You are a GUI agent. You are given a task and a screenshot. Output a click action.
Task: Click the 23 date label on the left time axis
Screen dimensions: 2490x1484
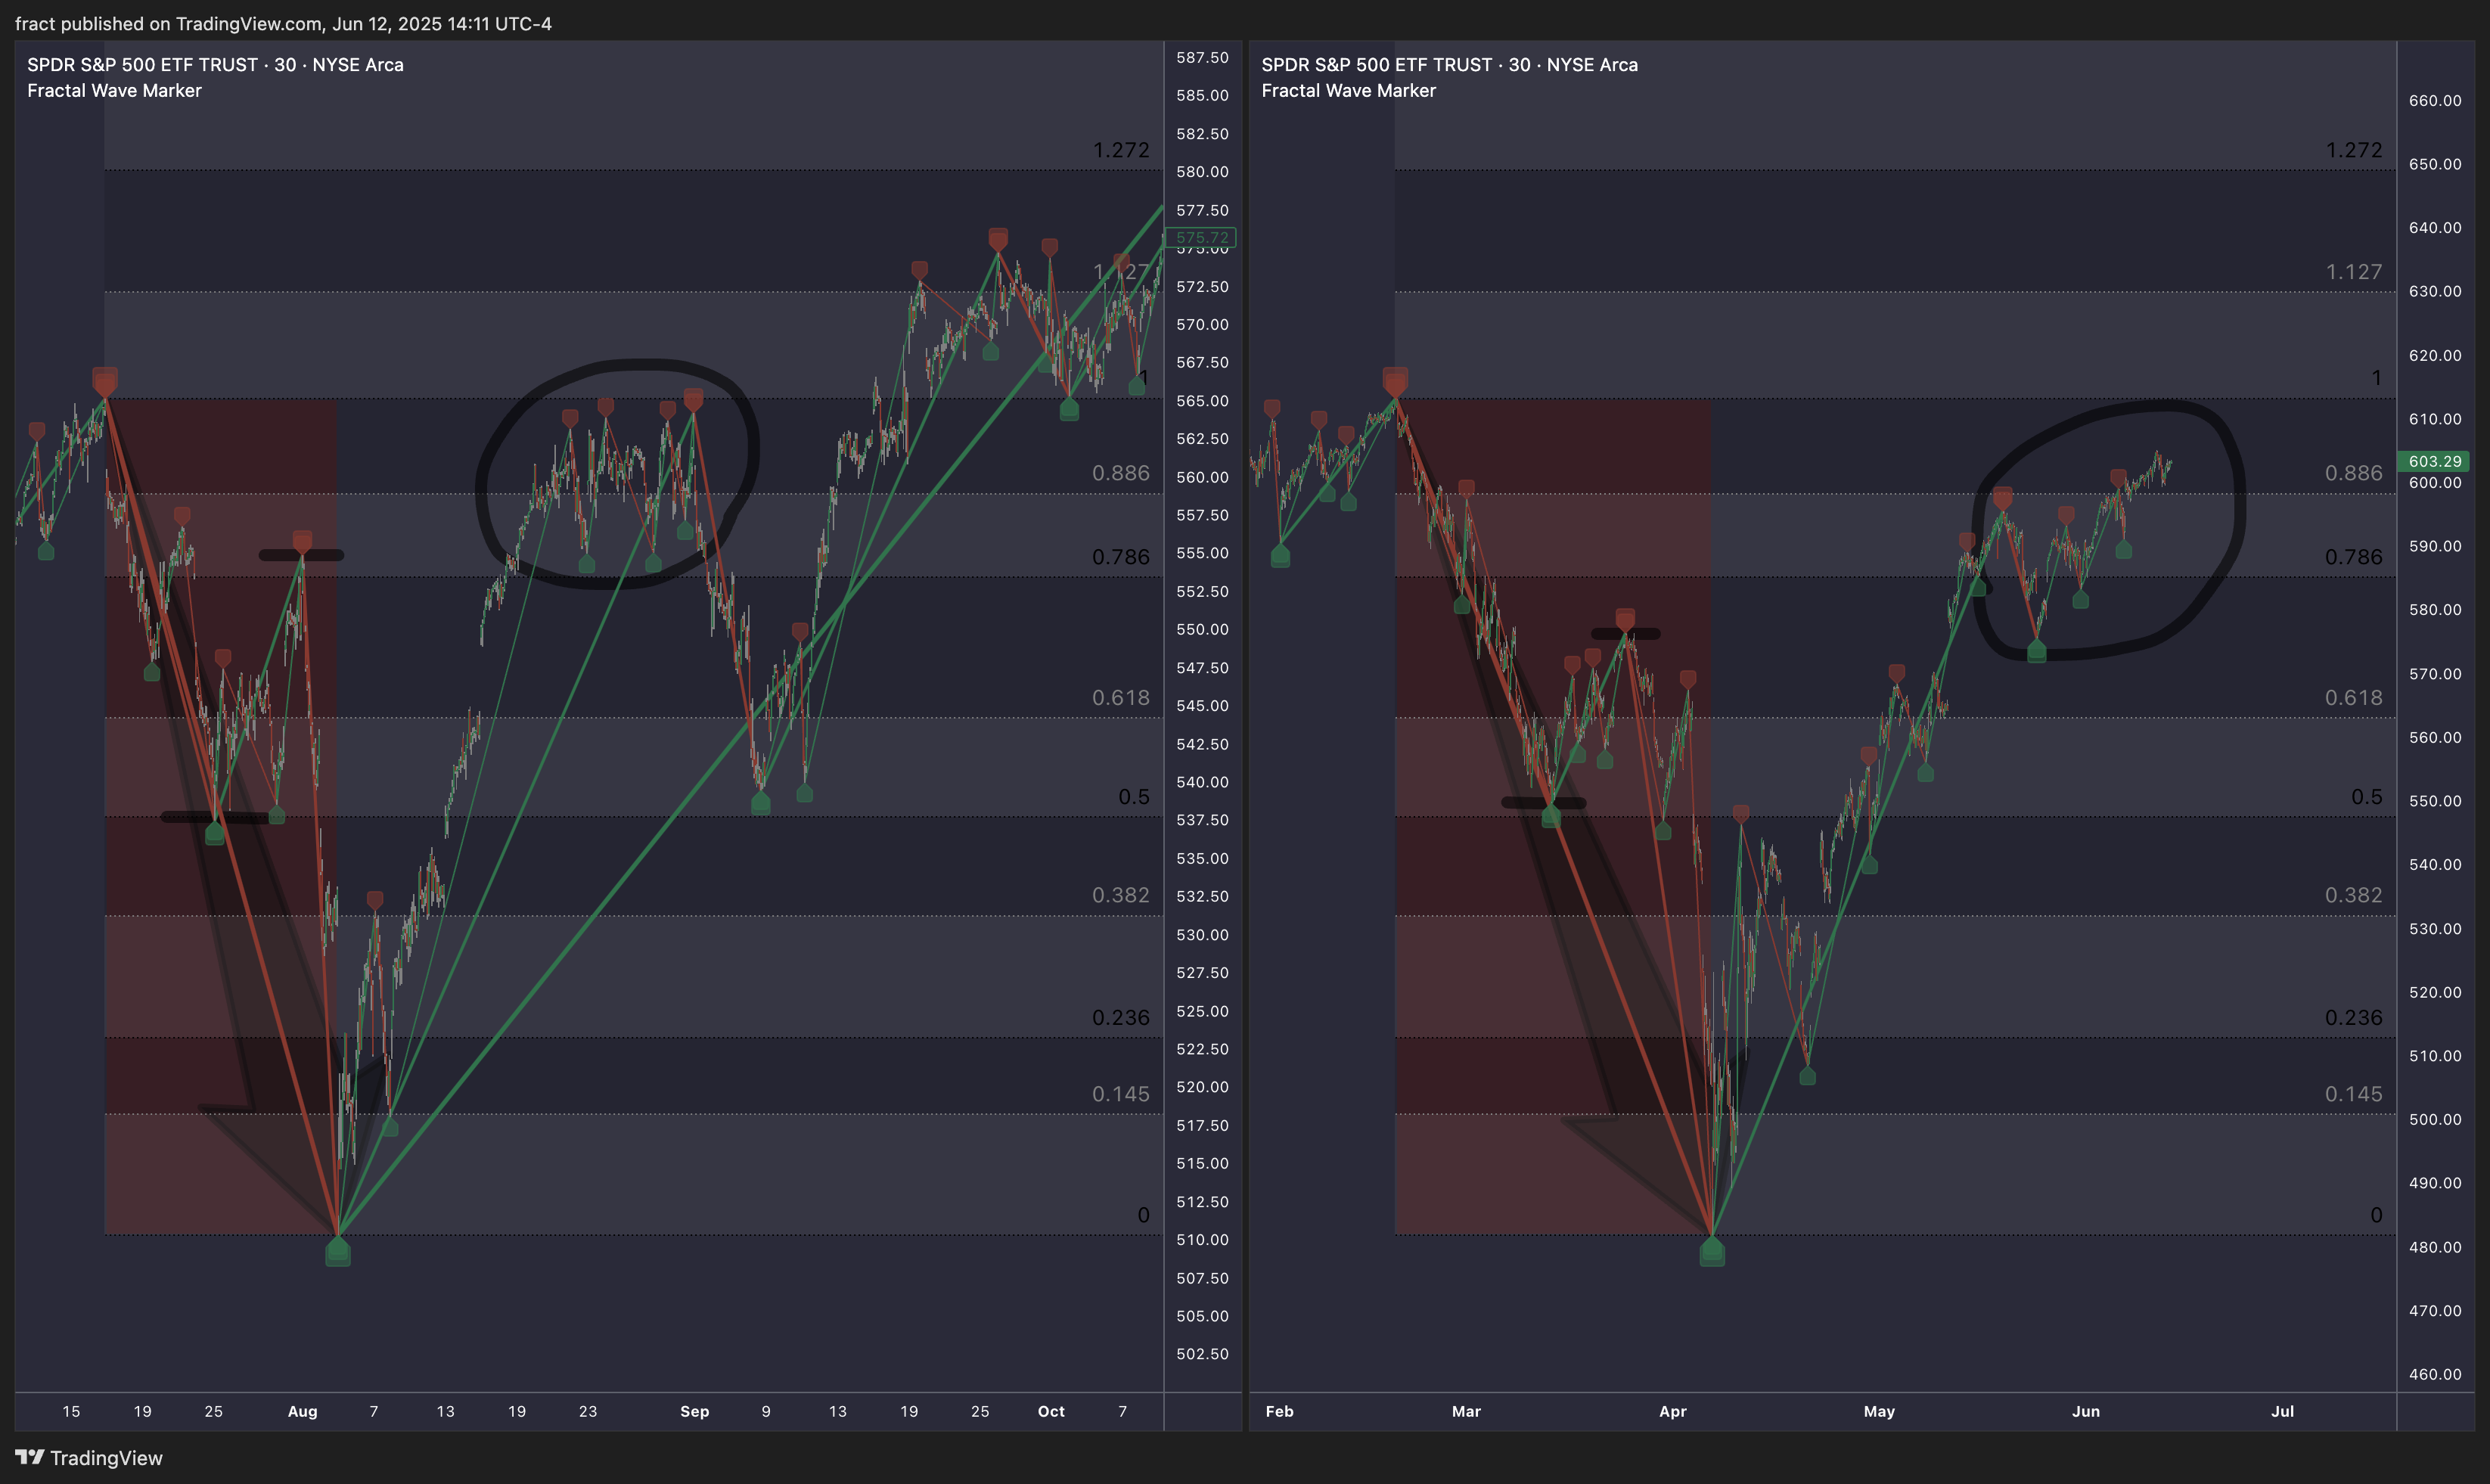click(x=588, y=1411)
